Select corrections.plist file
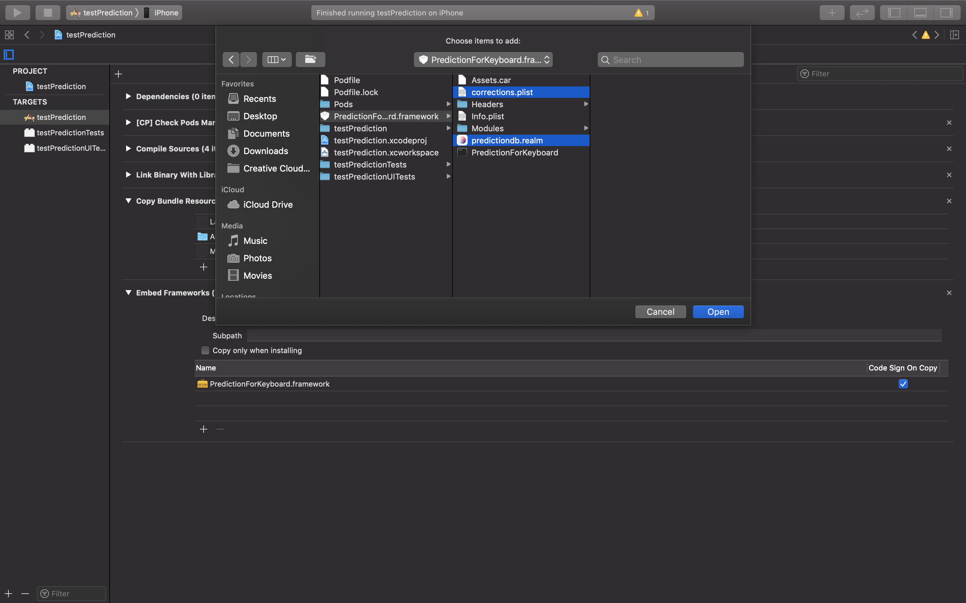This screenshot has width=966, height=603. click(521, 92)
